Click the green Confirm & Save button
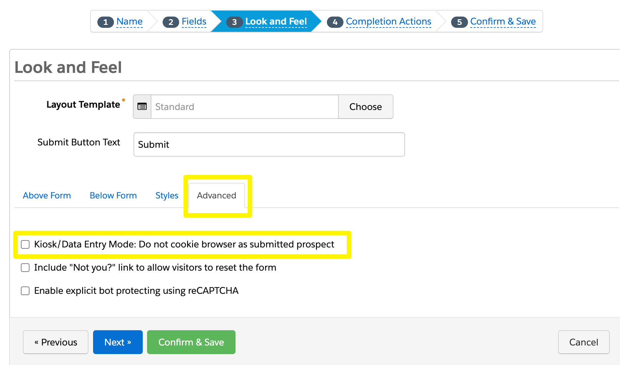The image size is (620, 365). 191,342
